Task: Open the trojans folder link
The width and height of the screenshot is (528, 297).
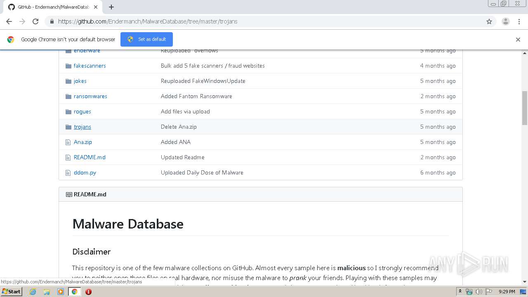Action: (x=82, y=127)
